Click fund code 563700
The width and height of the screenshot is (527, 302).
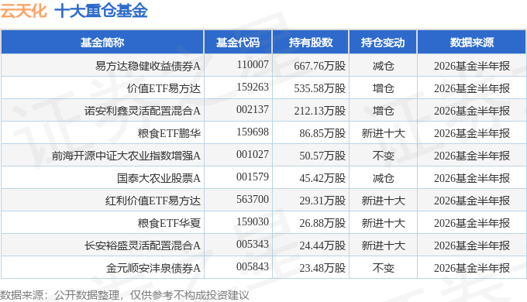coord(253,199)
